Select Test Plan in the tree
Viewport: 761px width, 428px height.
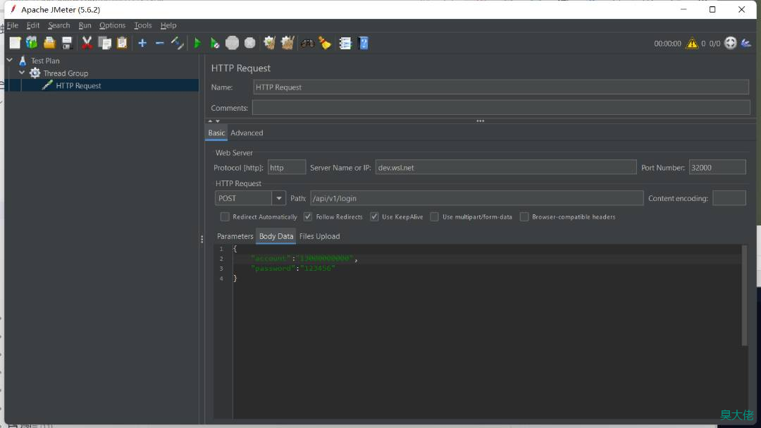(45, 61)
